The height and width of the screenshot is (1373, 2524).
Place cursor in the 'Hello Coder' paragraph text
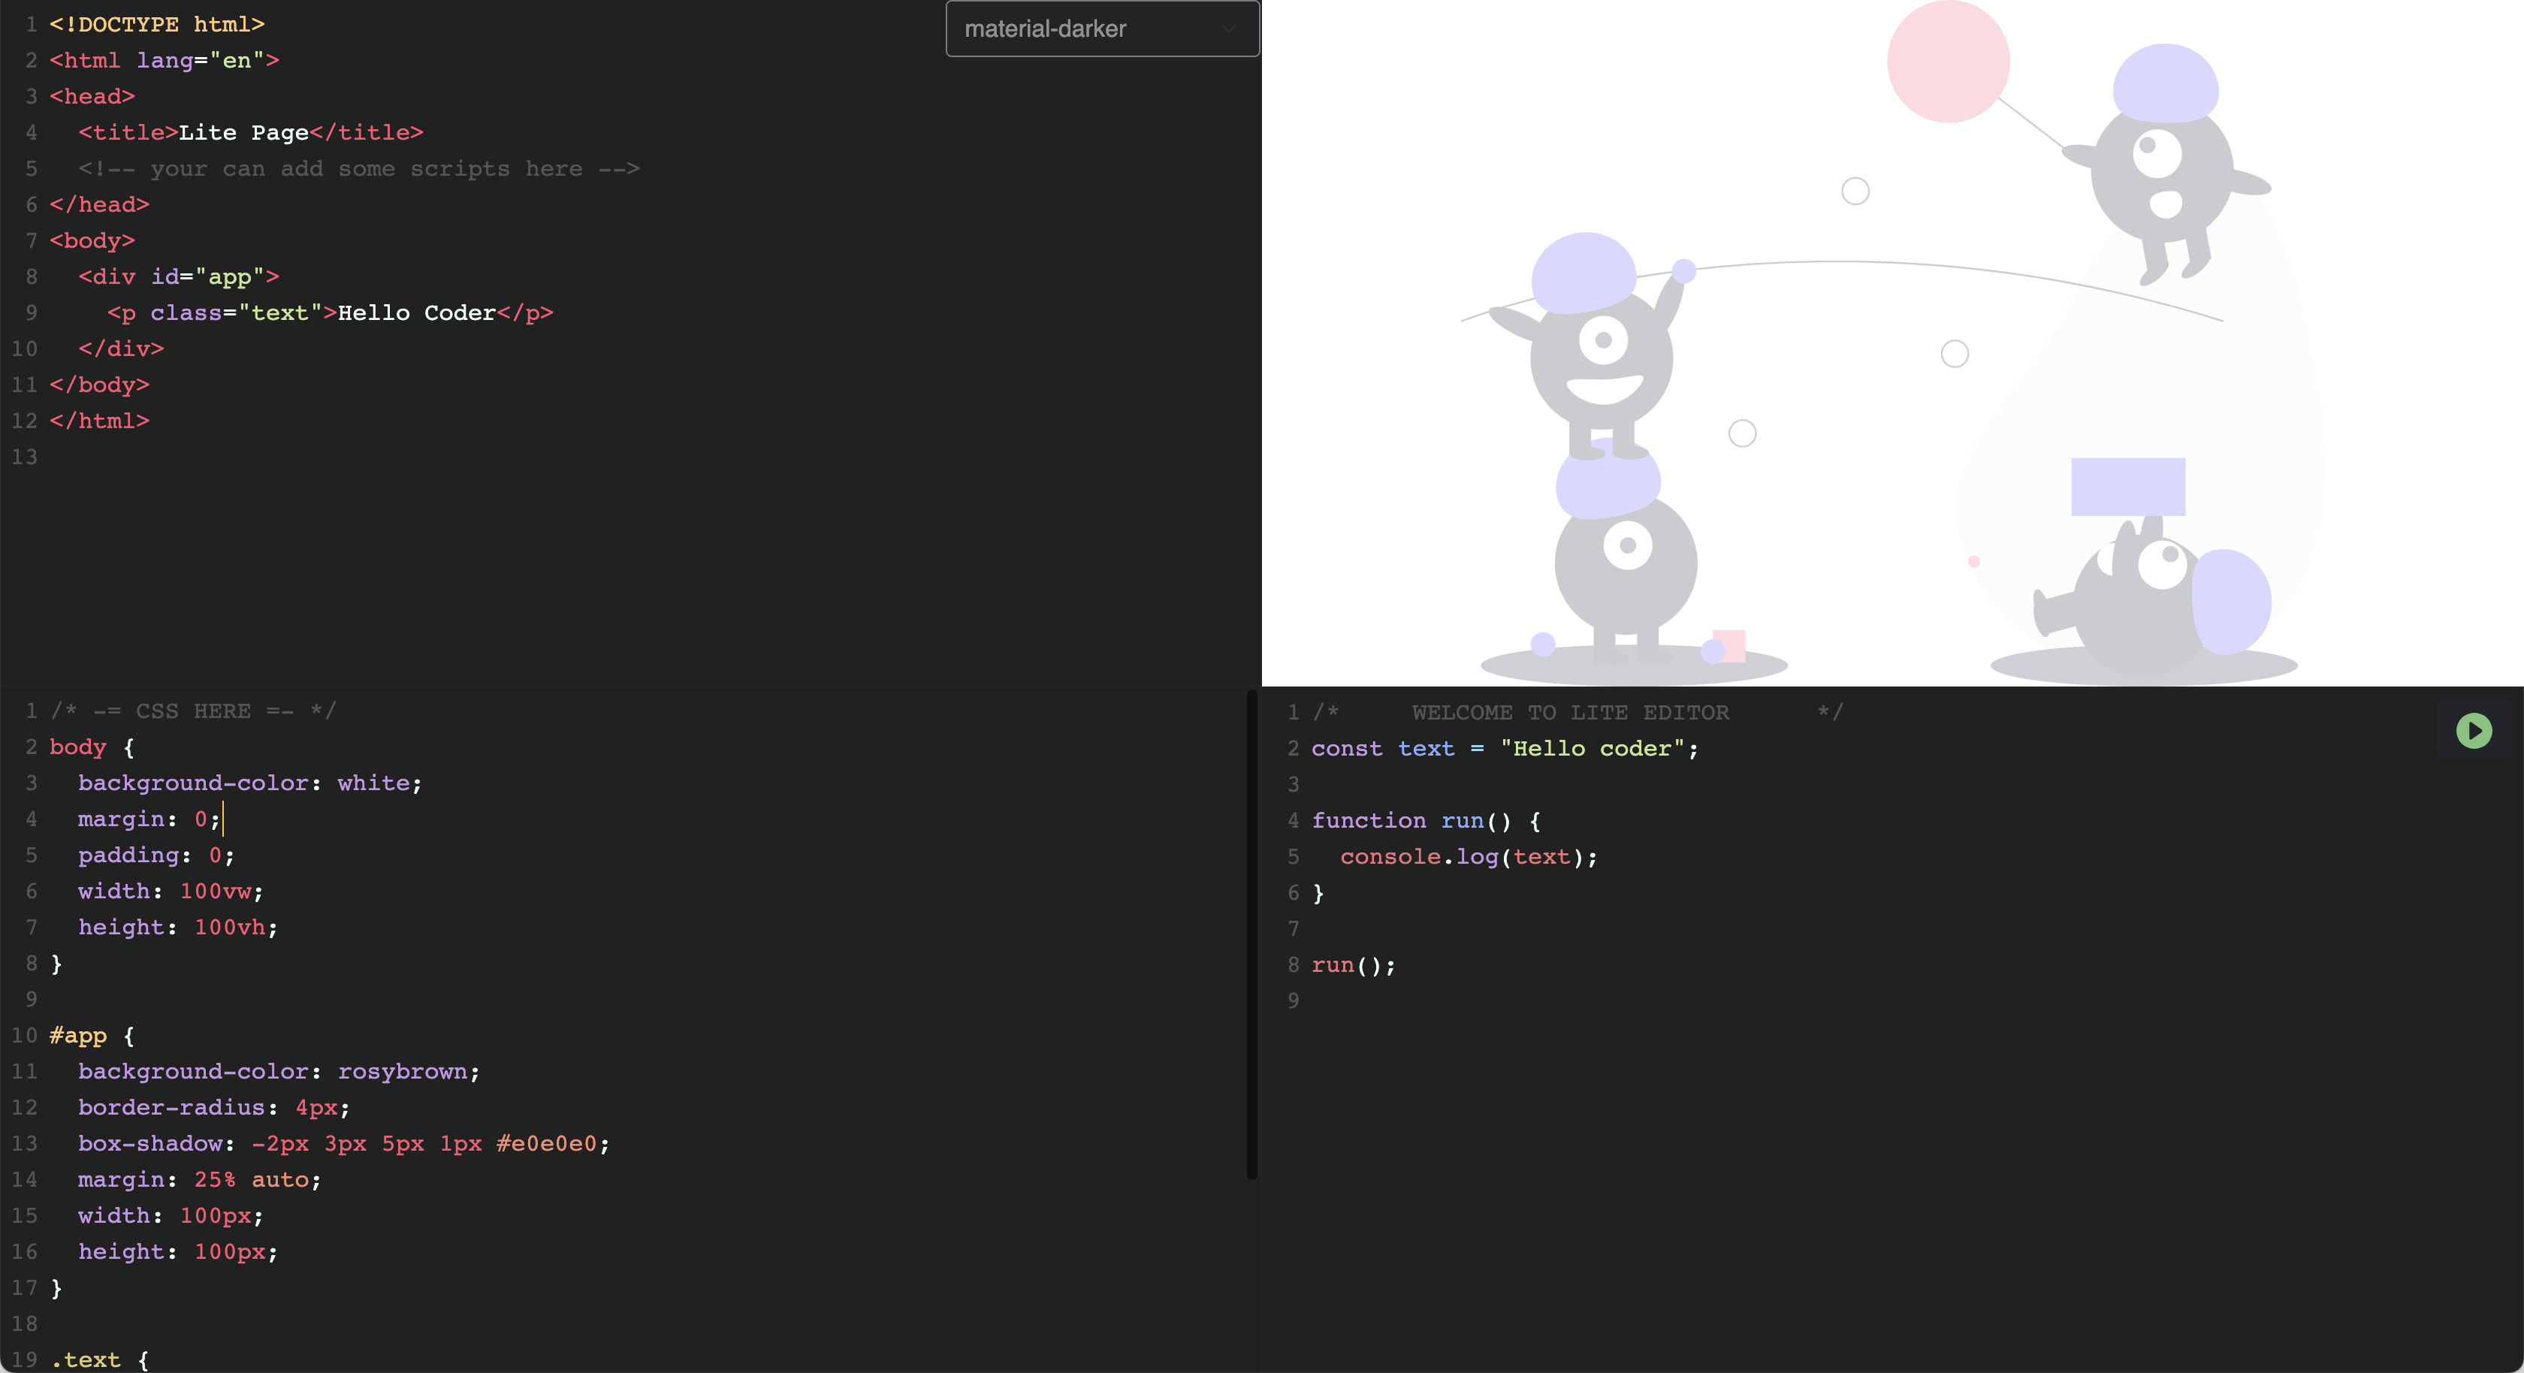coord(416,312)
